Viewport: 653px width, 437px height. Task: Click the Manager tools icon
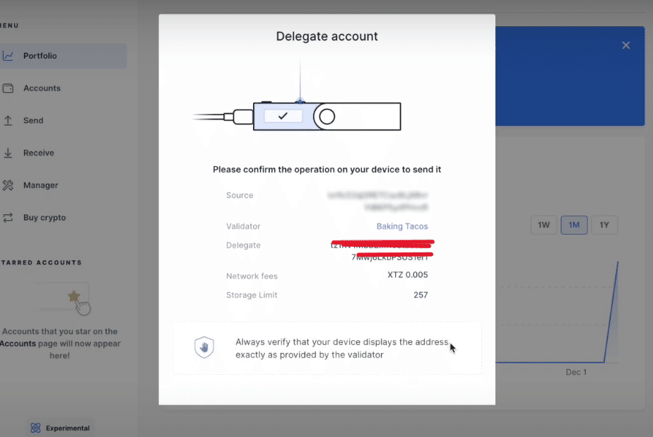(8, 185)
